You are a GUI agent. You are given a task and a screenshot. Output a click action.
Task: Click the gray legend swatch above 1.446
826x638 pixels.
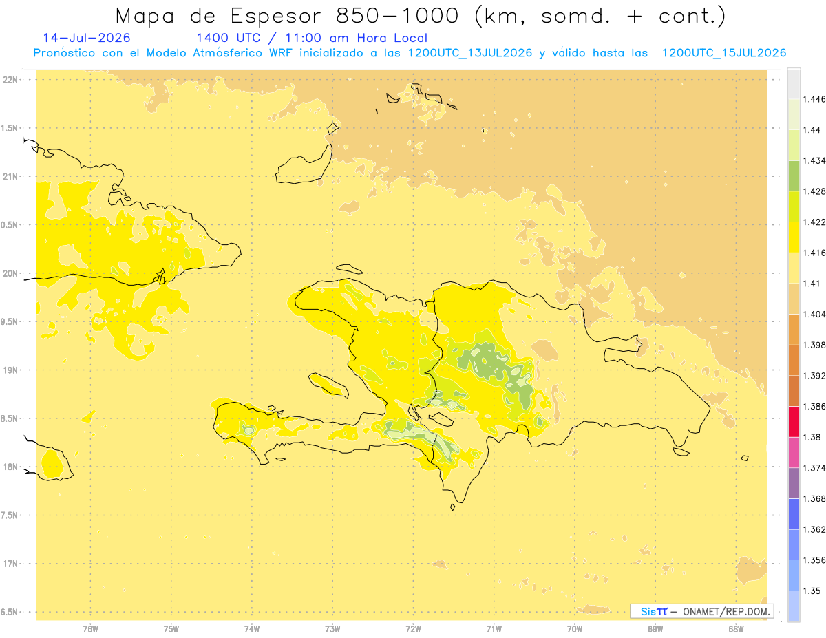tap(794, 83)
